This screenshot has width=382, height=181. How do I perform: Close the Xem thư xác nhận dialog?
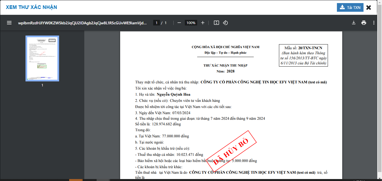pyautogui.click(x=369, y=8)
